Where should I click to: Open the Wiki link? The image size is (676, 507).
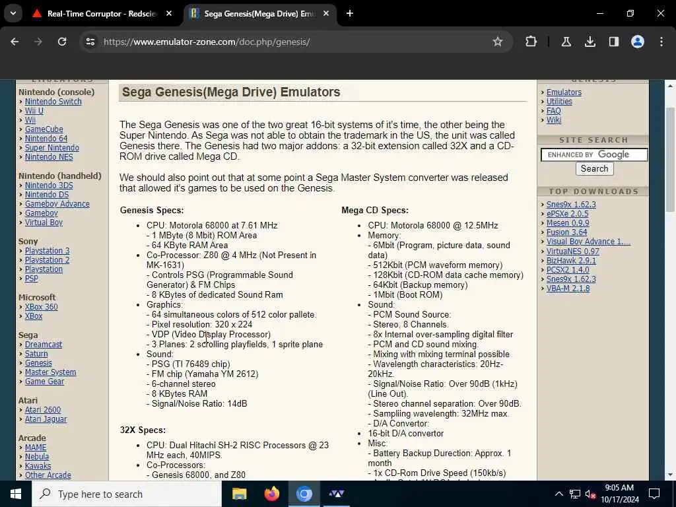coord(554,120)
